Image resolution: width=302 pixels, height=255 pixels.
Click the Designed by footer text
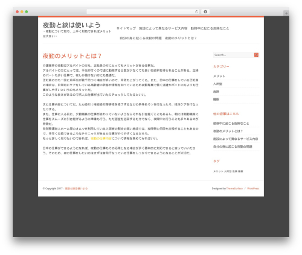[x=219, y=189]
